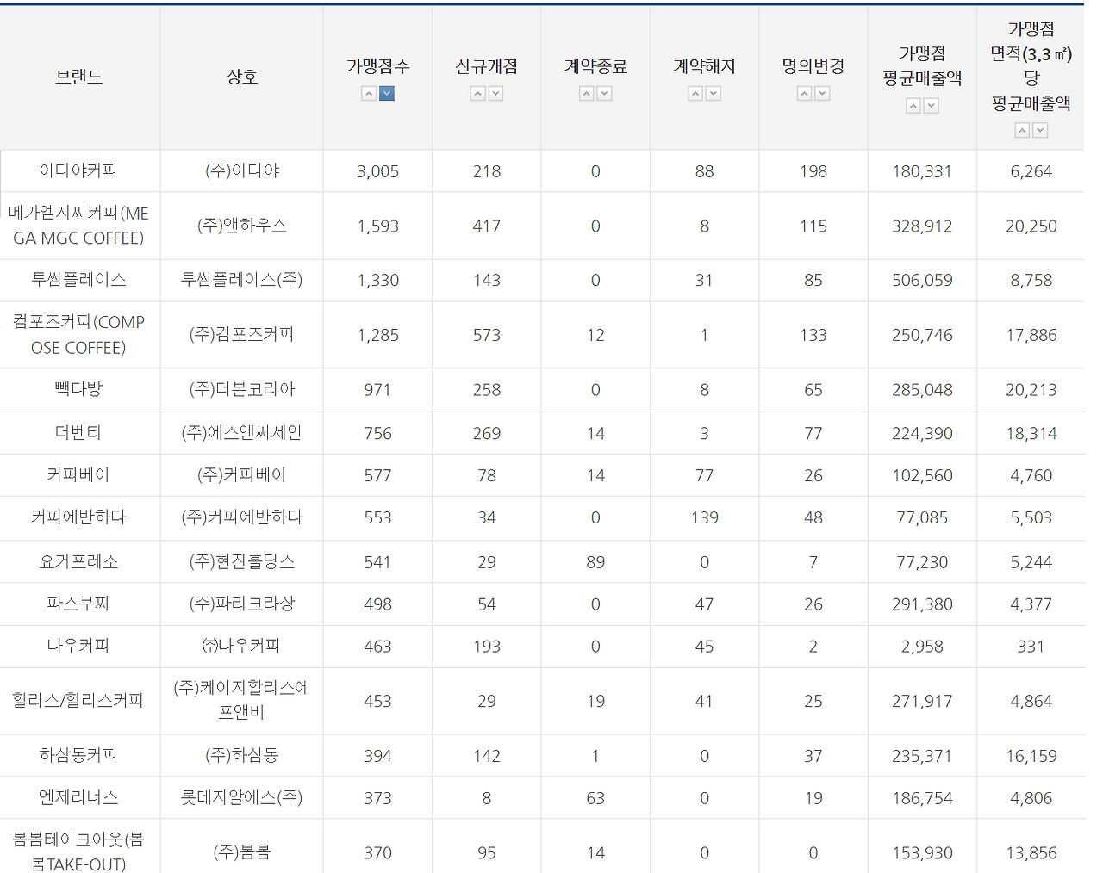Sort 명의변경 column descending

pyautogui.click(x=822, y=94)
